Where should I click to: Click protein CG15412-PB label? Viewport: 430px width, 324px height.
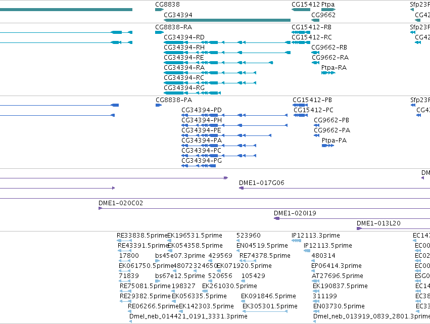312,100
